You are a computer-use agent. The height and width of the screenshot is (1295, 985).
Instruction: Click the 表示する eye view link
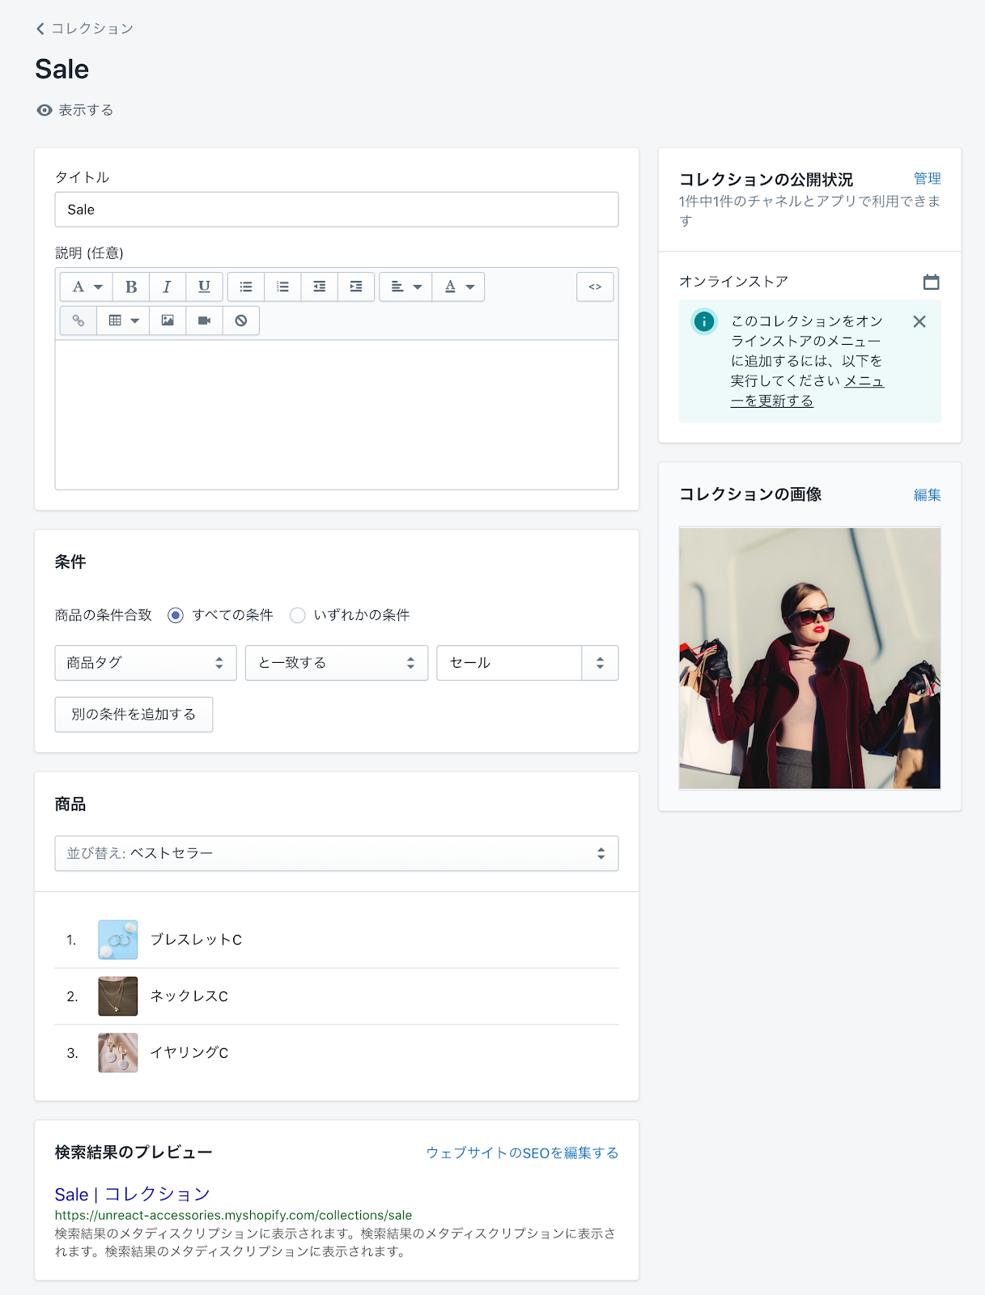[74, 110]
